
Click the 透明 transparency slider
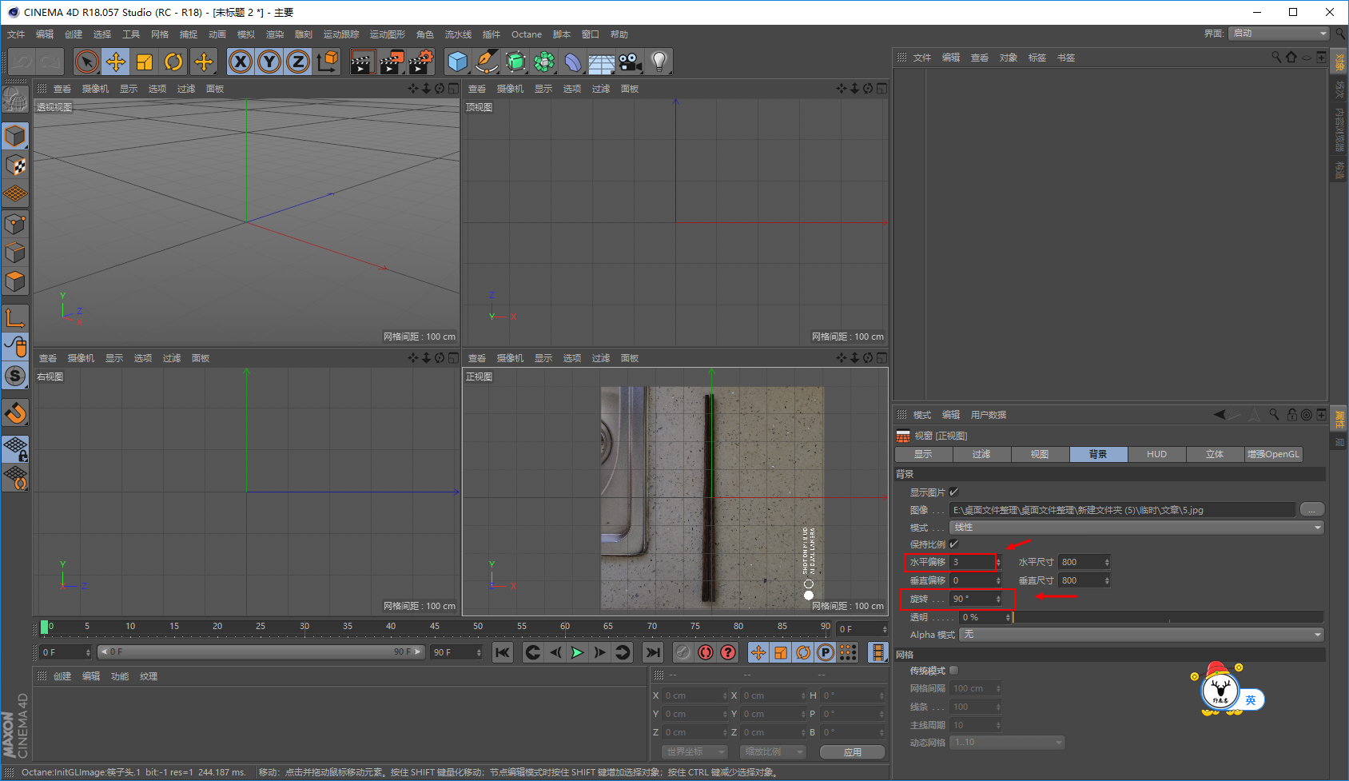pos(1167,617)
